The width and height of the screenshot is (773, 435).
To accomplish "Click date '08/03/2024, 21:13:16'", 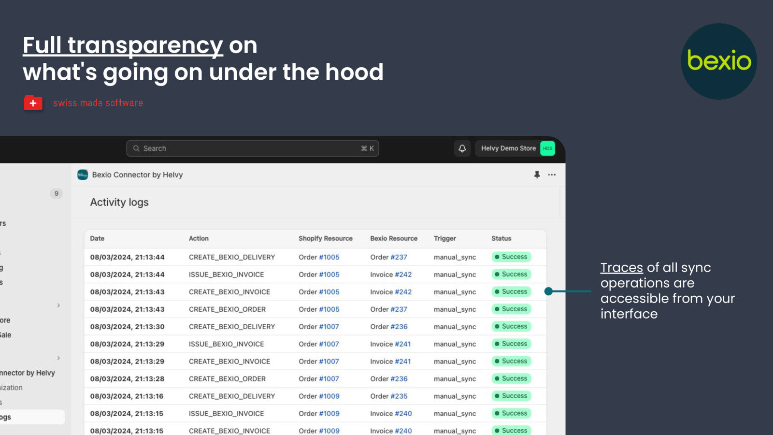I will pos(127,396).
